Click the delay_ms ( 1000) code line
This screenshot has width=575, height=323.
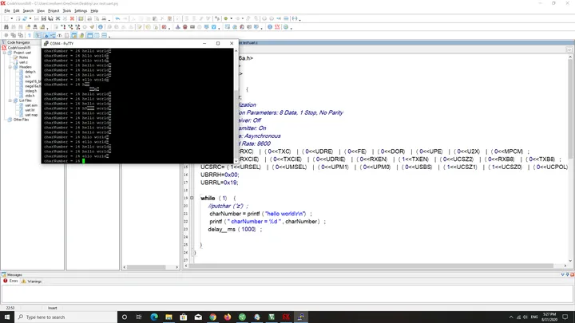pos(235,229)
